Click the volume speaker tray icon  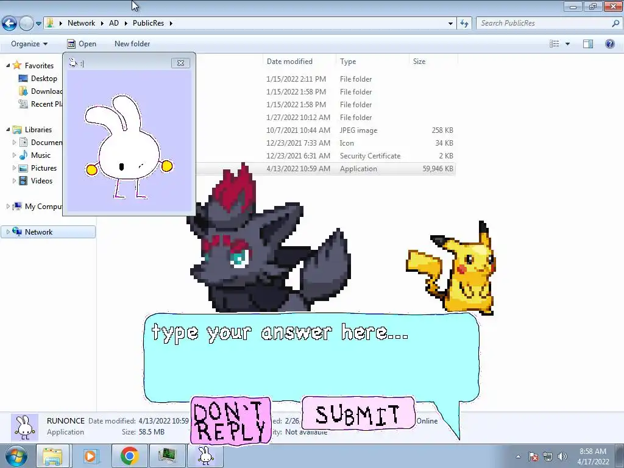562,456
